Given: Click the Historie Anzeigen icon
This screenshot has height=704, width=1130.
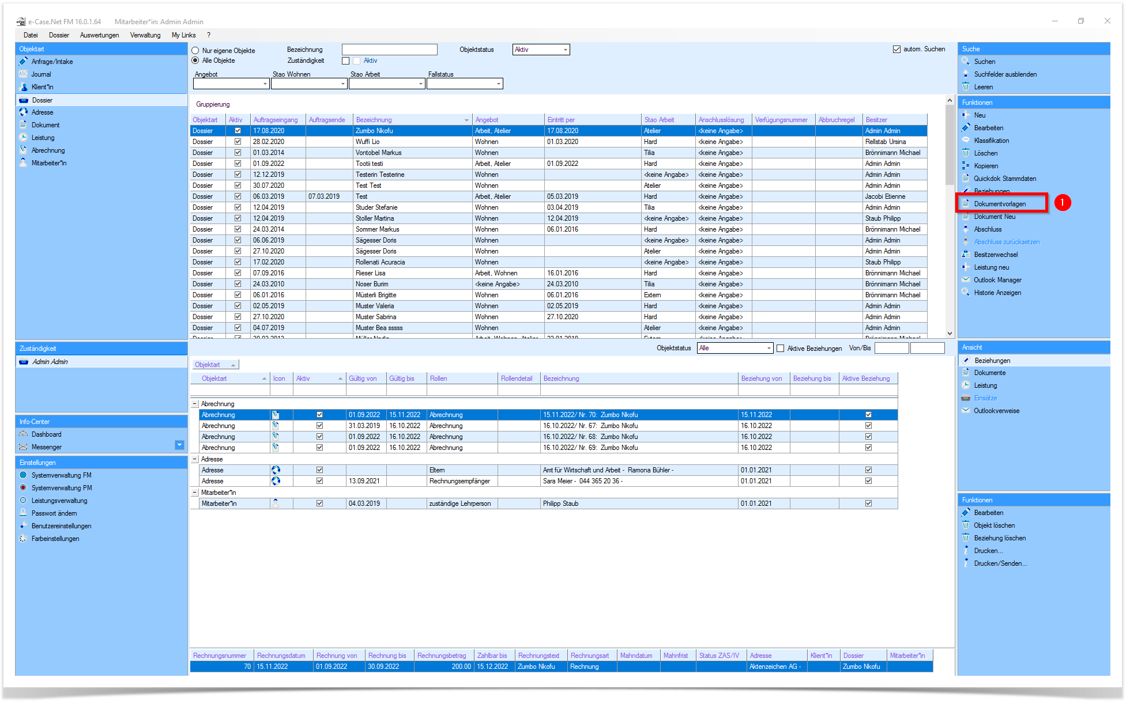Looking at the screenshot, I should click(x=966, y=292).
